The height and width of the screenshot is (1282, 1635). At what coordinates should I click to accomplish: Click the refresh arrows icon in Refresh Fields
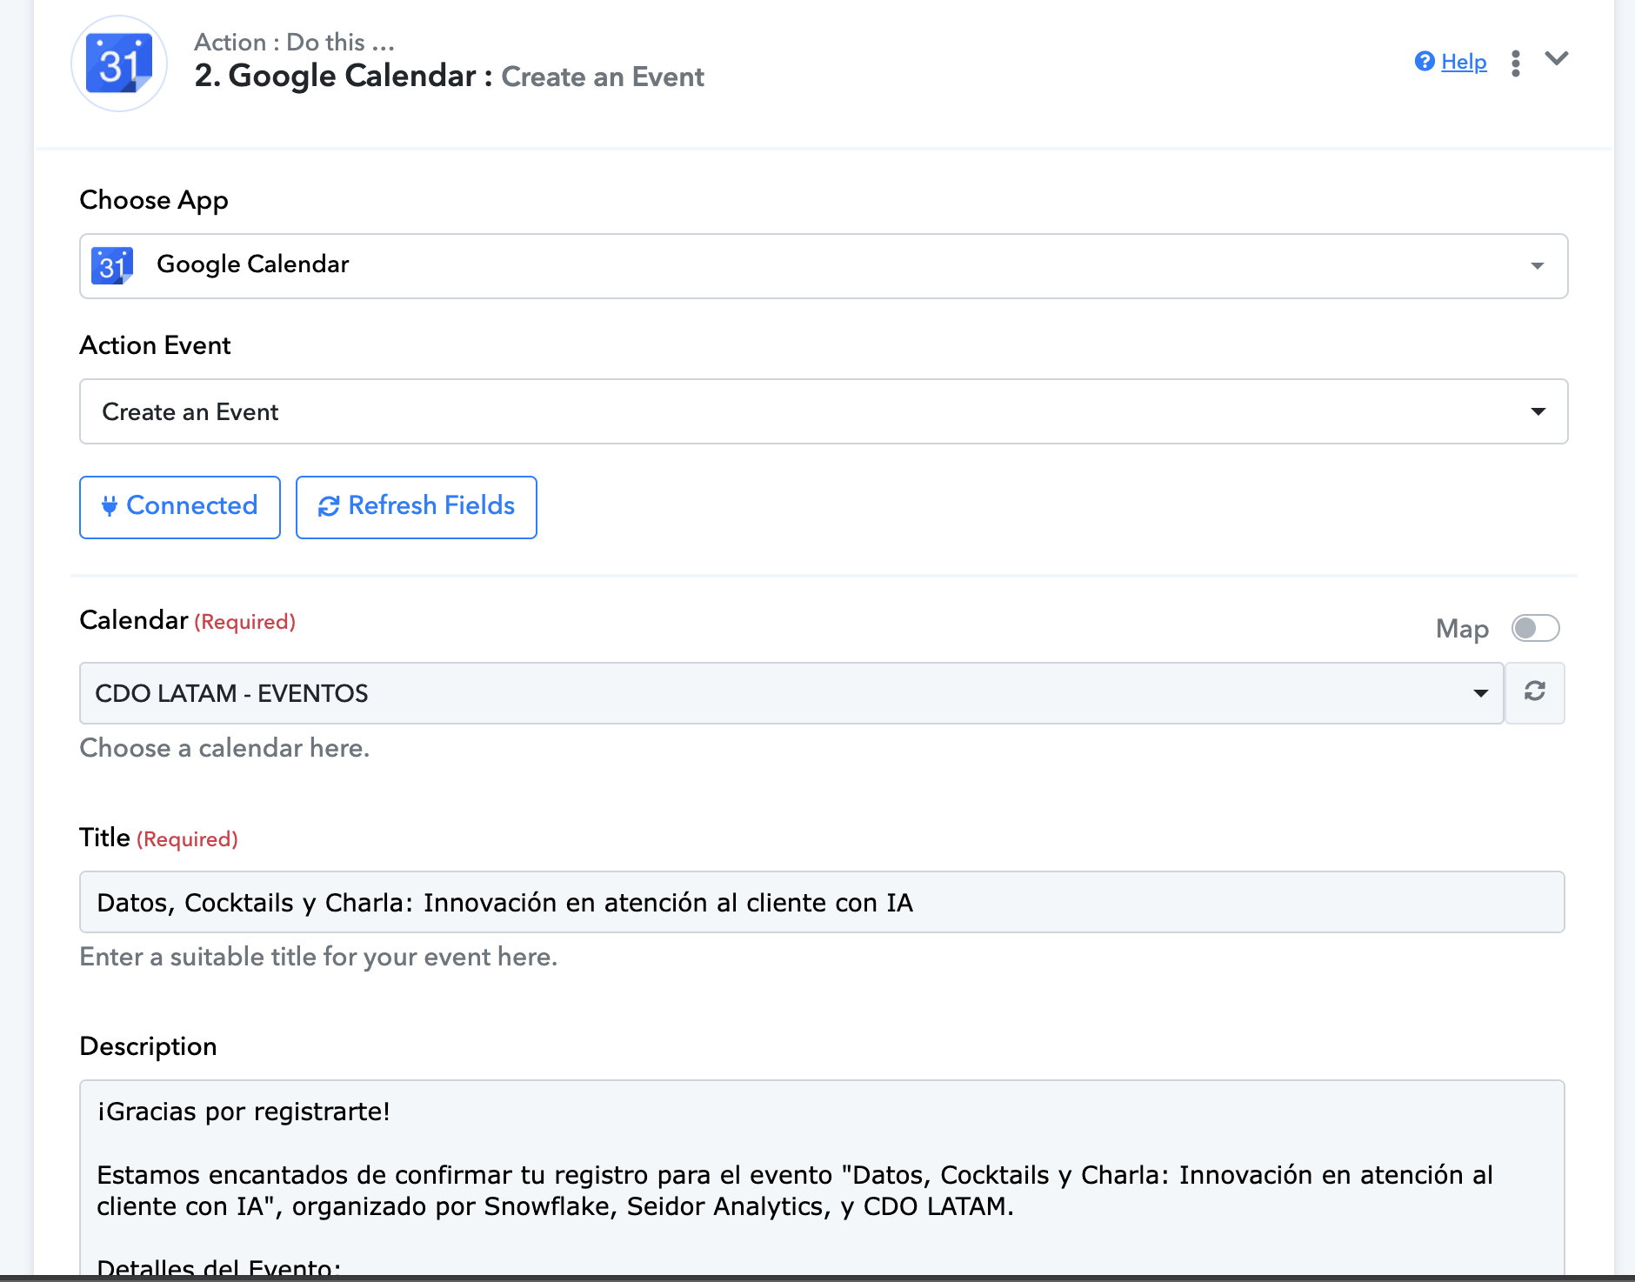tap(329, 506)
